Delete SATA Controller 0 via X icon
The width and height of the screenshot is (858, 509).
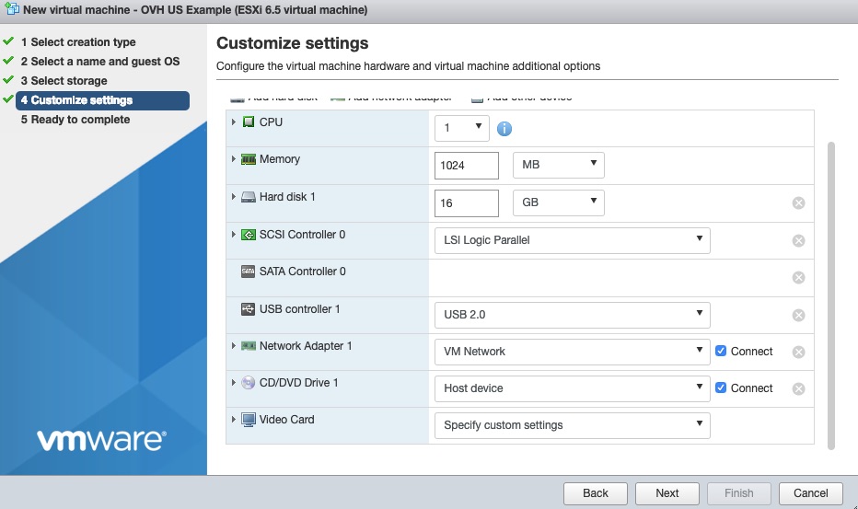(x=798, y=278)
